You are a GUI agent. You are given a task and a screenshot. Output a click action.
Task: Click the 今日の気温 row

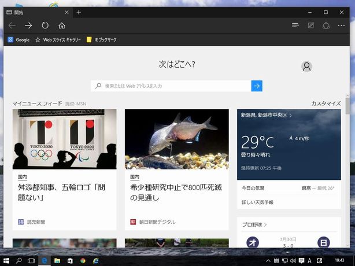coord(289,188)
